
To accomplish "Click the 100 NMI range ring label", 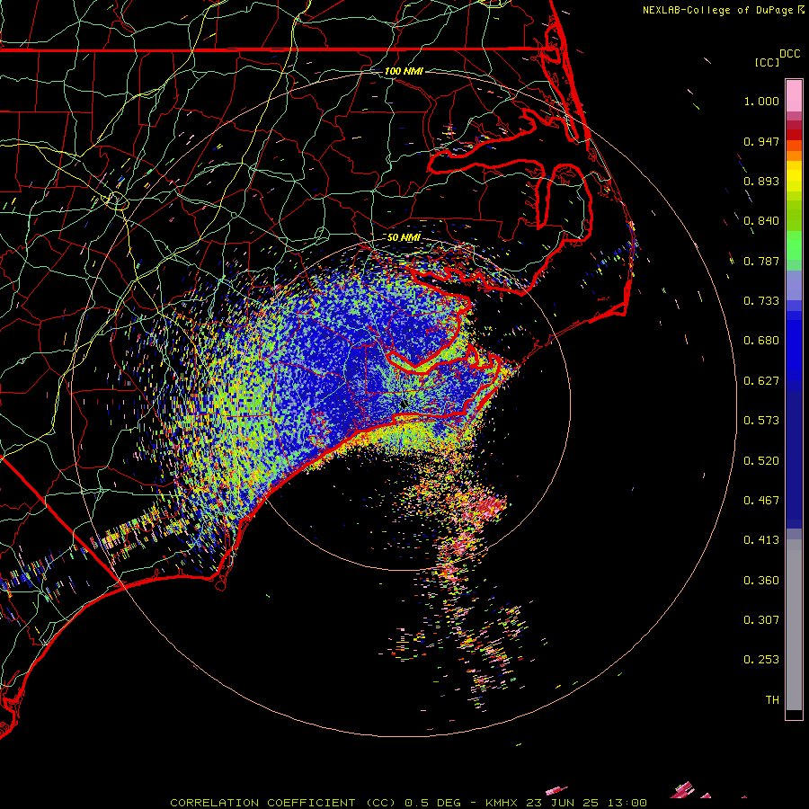I will [x=404, y=71].
